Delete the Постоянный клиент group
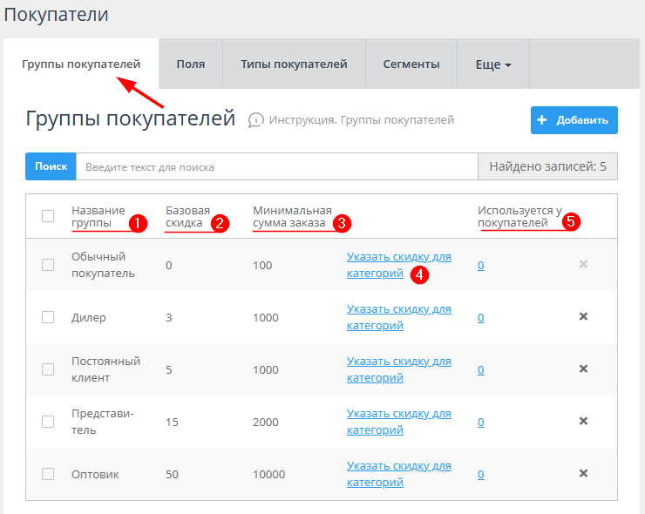Viewport: 645px width, 514px height. pyautogui.click(x=583, y=369)
